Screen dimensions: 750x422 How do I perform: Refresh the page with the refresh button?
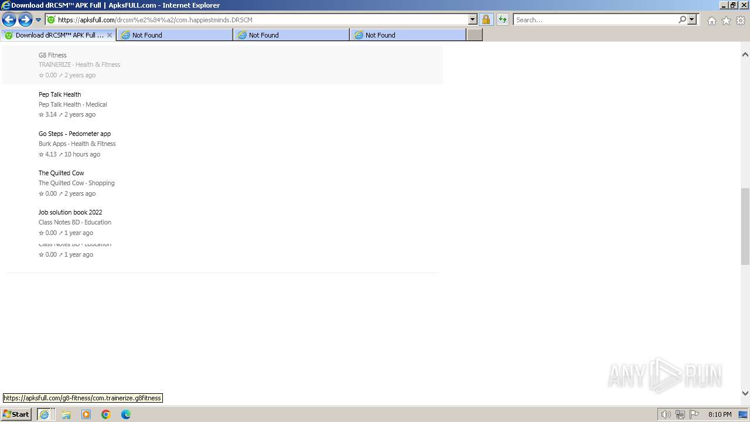[503, 20]
